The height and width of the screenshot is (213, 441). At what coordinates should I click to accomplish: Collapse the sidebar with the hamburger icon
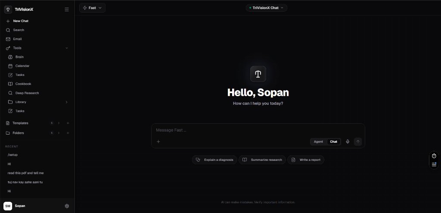pos(67,9)
